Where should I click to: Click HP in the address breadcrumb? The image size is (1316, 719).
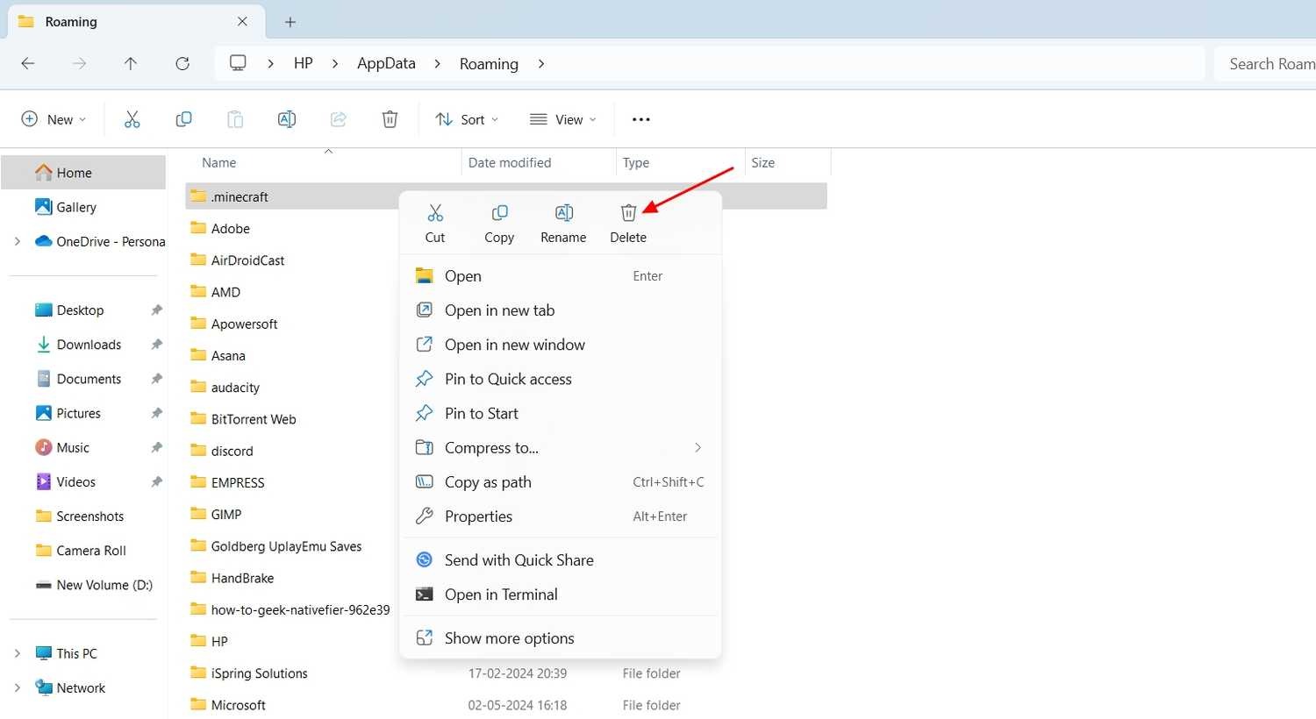tap(304, 63)
